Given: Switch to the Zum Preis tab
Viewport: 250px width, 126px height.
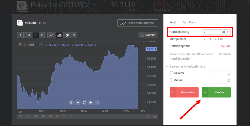Looking at the screenshot, I should [x=189, y=22].
